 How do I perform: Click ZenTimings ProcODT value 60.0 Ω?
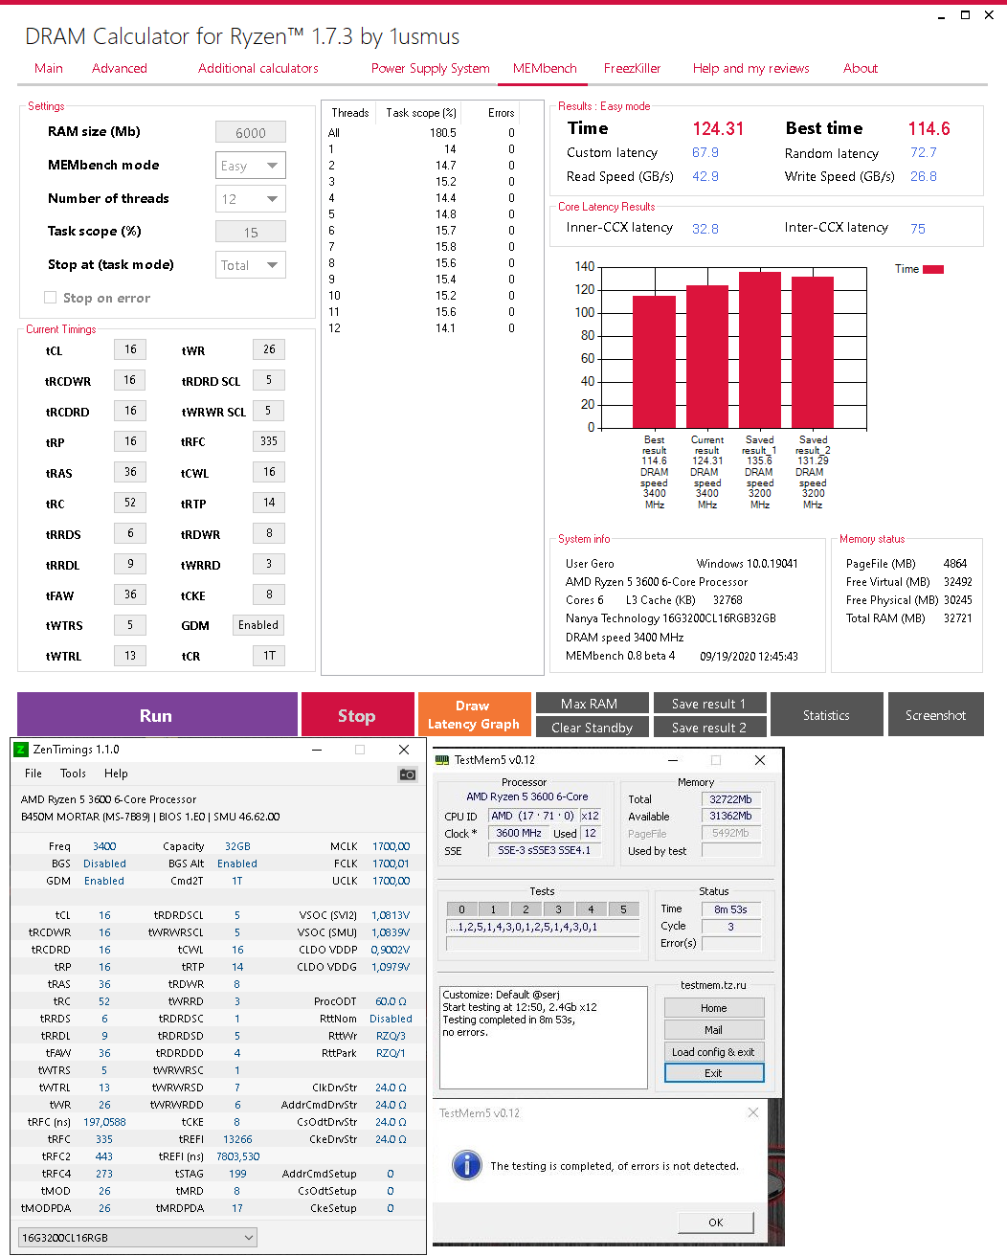(x=391, y=1001)
